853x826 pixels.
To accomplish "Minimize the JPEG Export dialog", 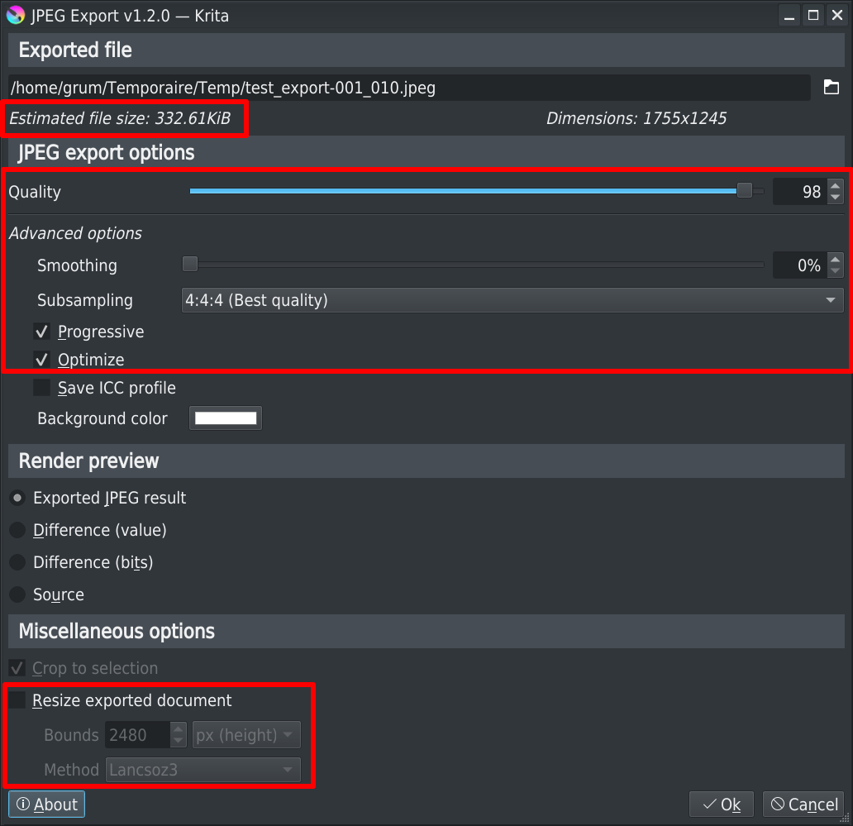I will tap(789, 15).
